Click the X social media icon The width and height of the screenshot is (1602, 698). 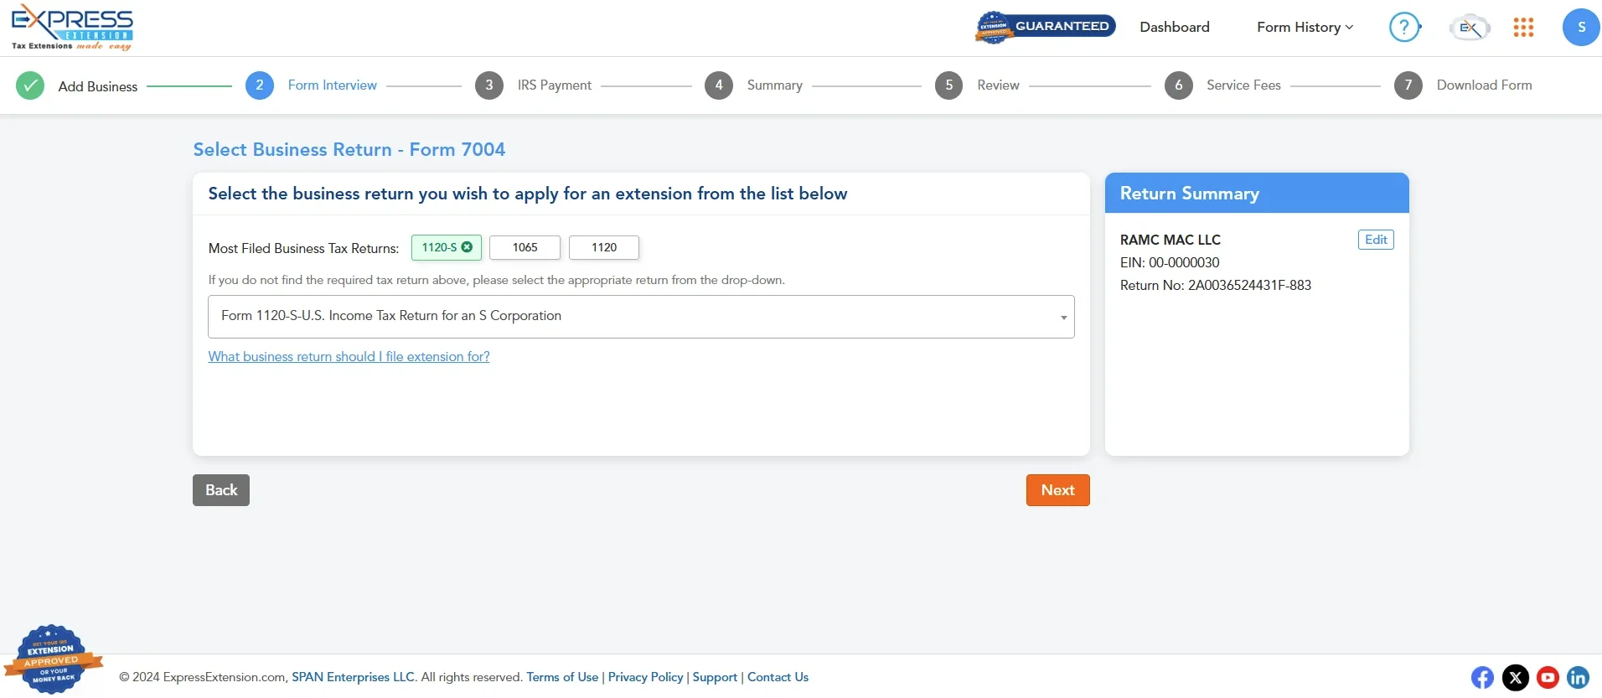tap(1515, 678)
